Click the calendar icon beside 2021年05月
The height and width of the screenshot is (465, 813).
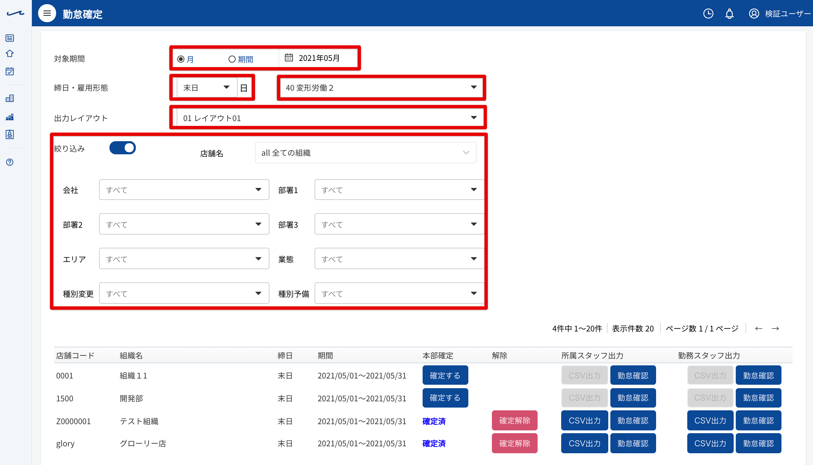(289, 57)
